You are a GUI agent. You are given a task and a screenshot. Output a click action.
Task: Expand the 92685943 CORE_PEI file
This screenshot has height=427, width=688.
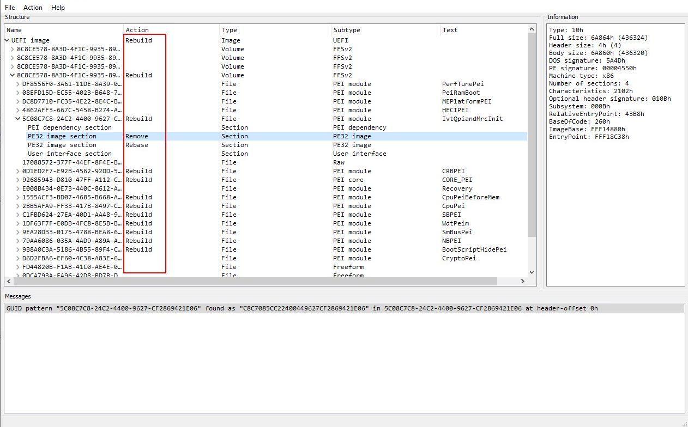(19, 180)
